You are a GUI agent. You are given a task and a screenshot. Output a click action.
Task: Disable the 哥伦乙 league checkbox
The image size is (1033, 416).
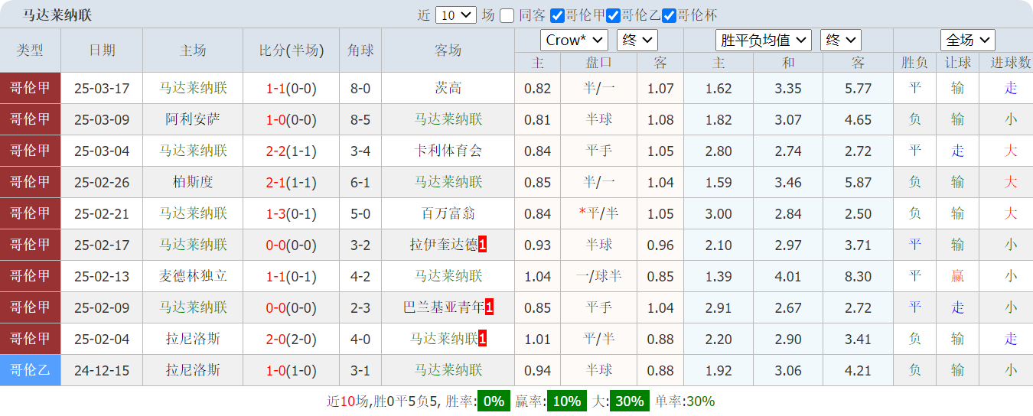(613, 15)
